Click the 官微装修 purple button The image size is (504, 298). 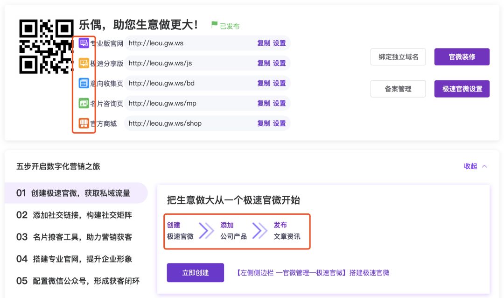click(462, 57)
